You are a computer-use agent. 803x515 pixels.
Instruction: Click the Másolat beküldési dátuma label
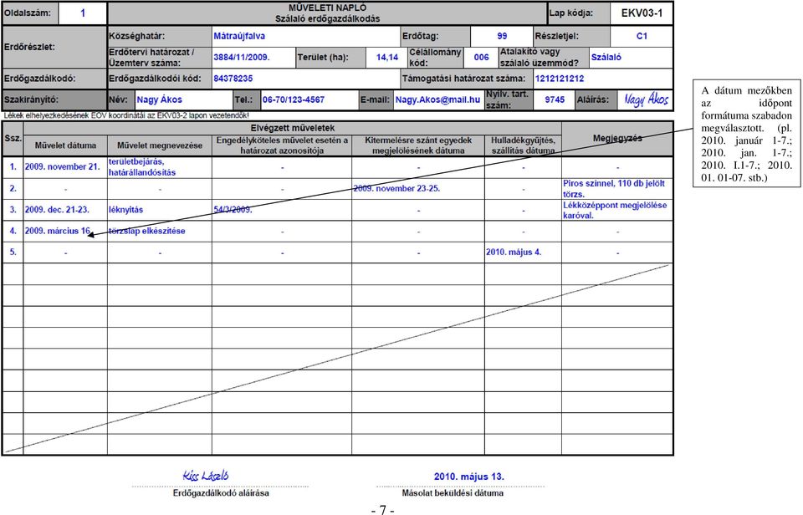(453, 493)
